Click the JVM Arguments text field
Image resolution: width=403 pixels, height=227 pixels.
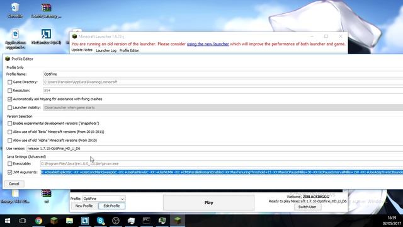tap(222, 172)
